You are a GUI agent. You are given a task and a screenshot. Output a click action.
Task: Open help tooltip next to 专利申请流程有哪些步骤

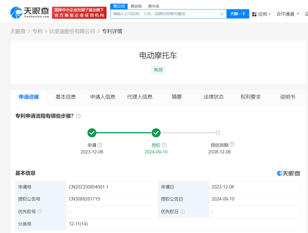[x=78, y=116]
